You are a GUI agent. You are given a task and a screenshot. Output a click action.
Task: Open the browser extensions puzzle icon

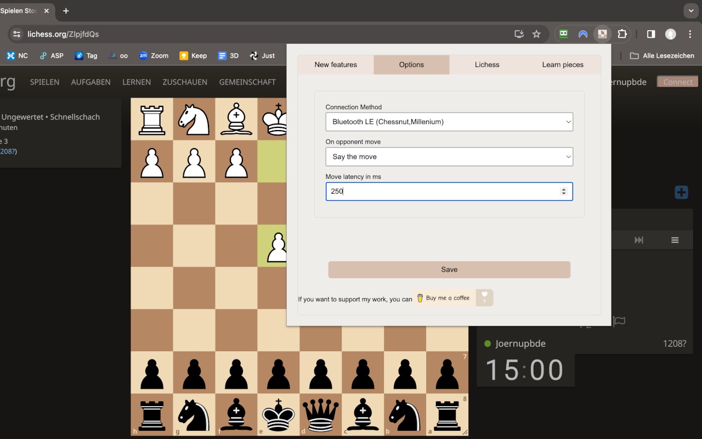pos(621,33)
